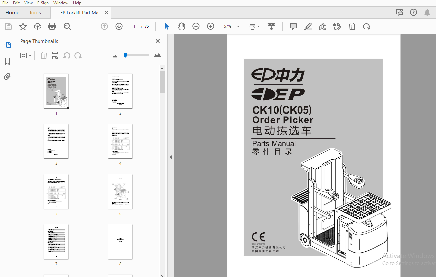This screenshot has height=277, width=436.
Task: Close the EP Forklift document tab
Action: click(107, 13)
